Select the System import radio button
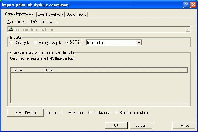The height and width of the screenshot is (132, 198). pyautogui.click(x=68, y=43)
